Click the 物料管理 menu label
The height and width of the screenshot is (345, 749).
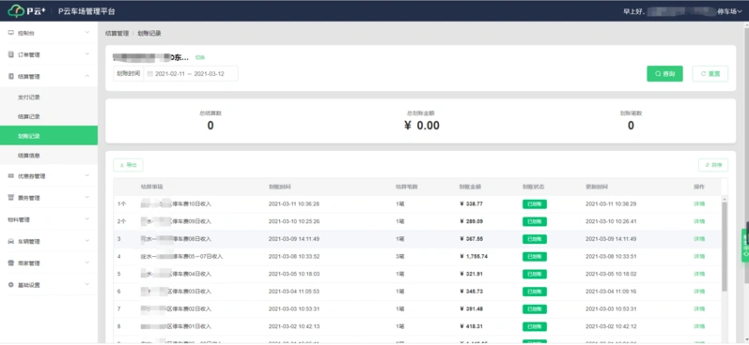pyautogui.click(x=19, y=219)
